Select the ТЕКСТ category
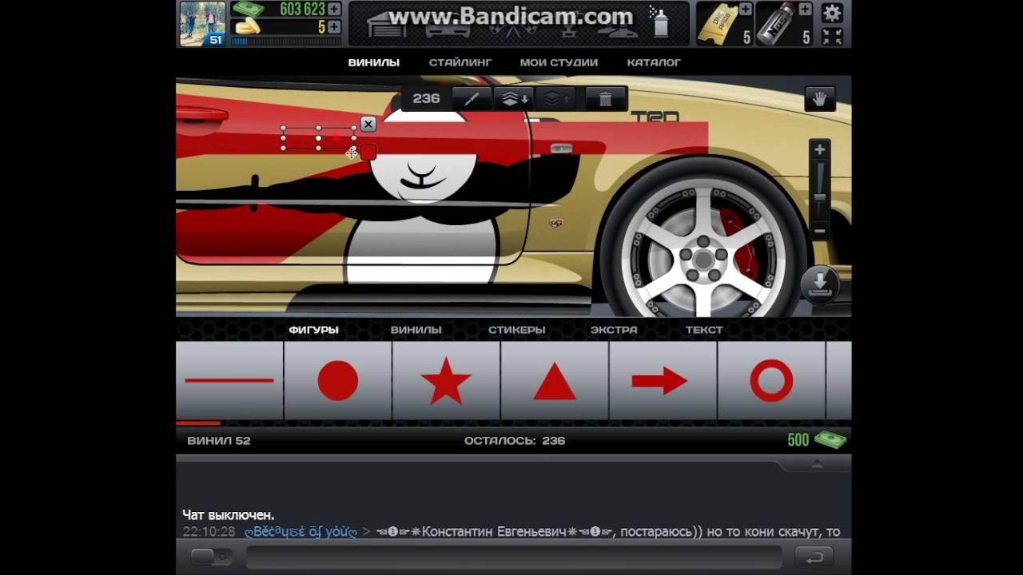Viewport: 1023px width, 575px height. 703,330
